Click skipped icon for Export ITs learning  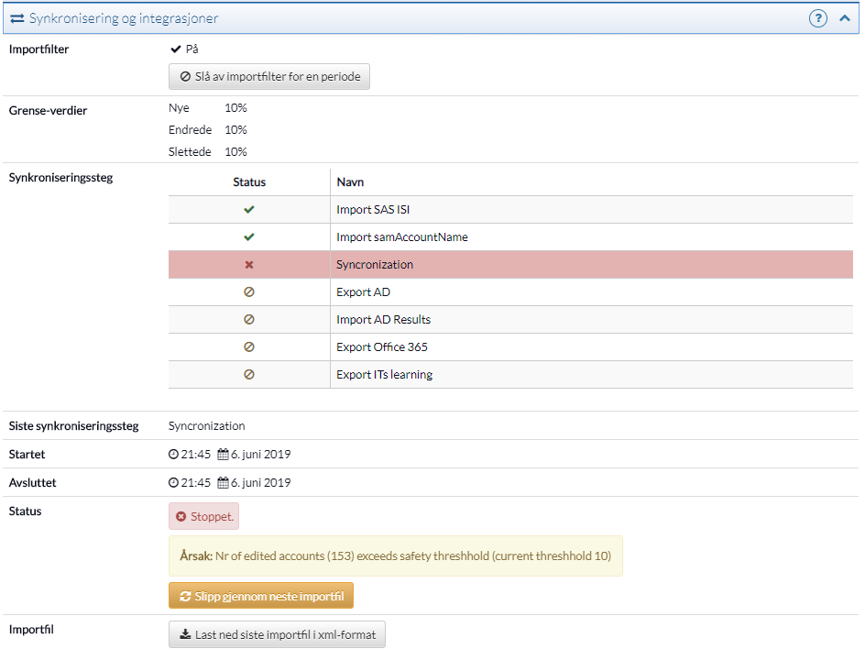[x=249, y=375]
